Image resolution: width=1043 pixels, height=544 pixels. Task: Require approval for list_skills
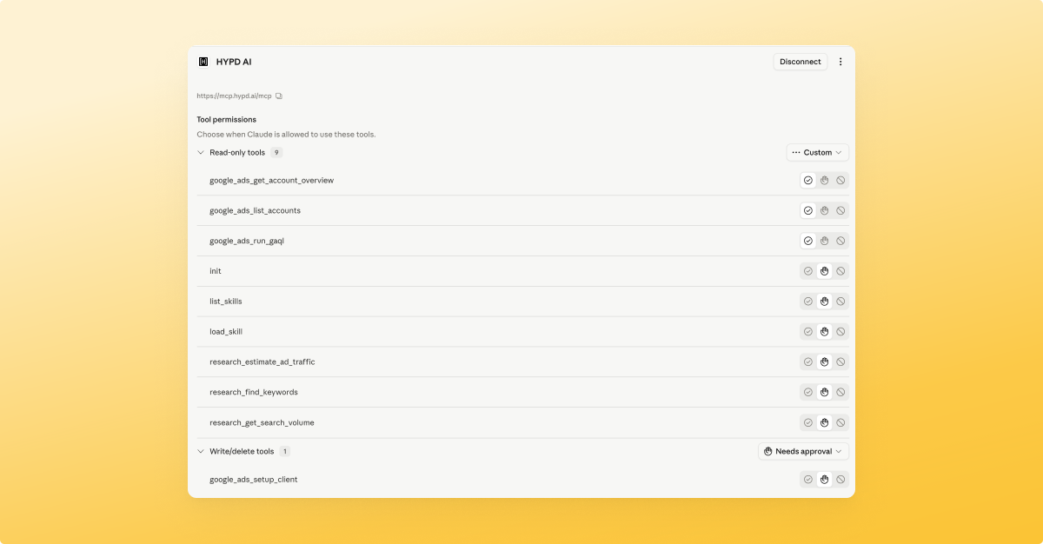(x=824, y=302)
